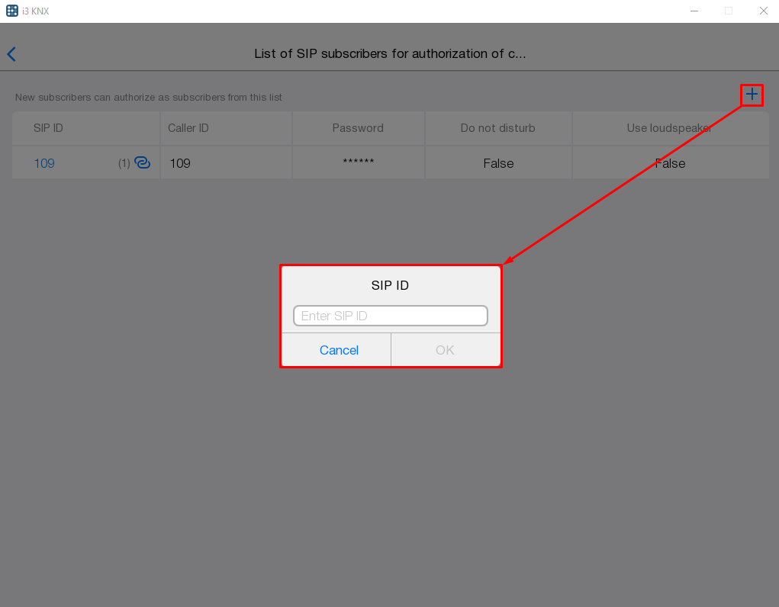Click the Use loudspeaker column header
The width and height of the screenshot is (779, 607).
pos(669,128)
